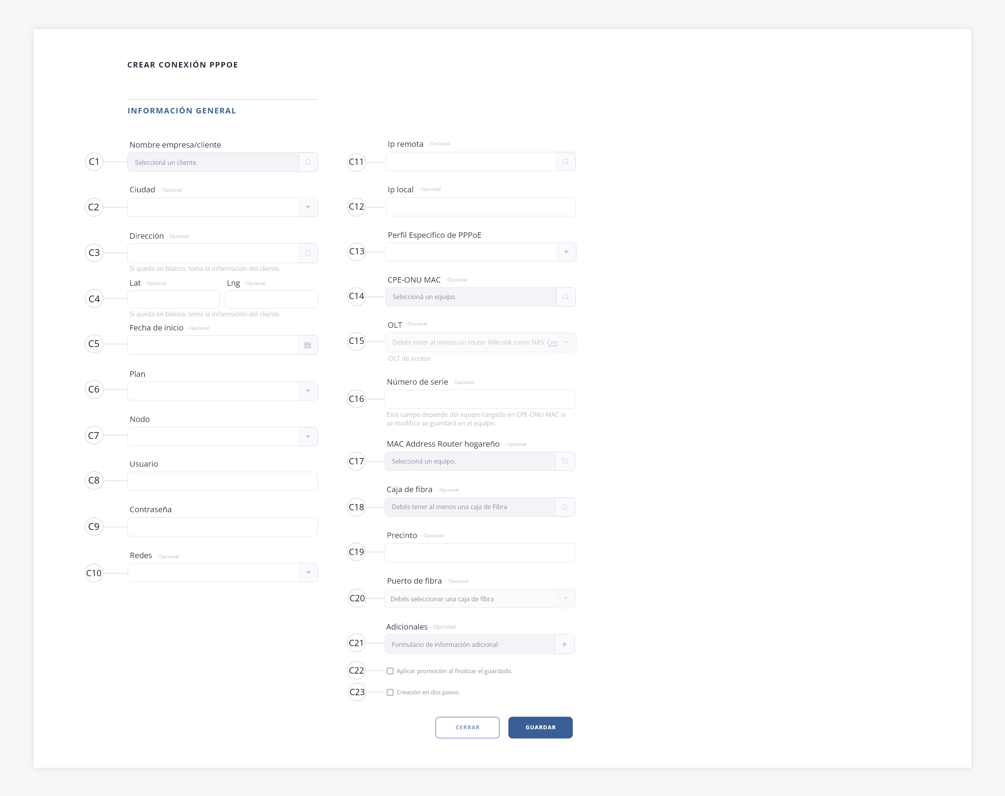Expand the Ciudad dropdown
The width and height of the screenshot is (1005, 796).
pyautogui.click(x=308, y=207)
